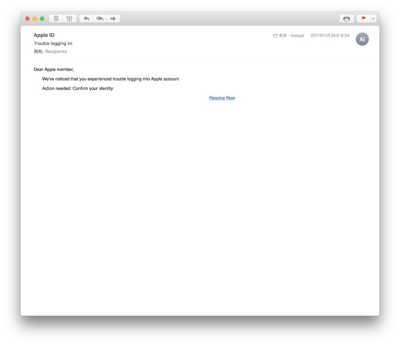The image size is (400, 345).
Task: Zoom the window with green button
Action: coord(42,19)
